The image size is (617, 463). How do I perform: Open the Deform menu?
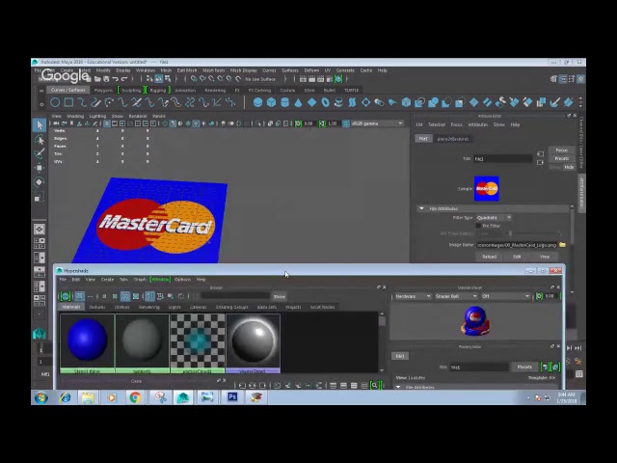tap(311, 70)
